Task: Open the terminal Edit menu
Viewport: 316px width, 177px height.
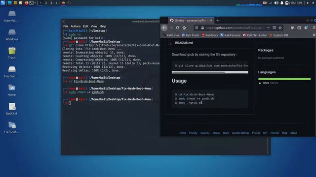Action: point(85,26)
